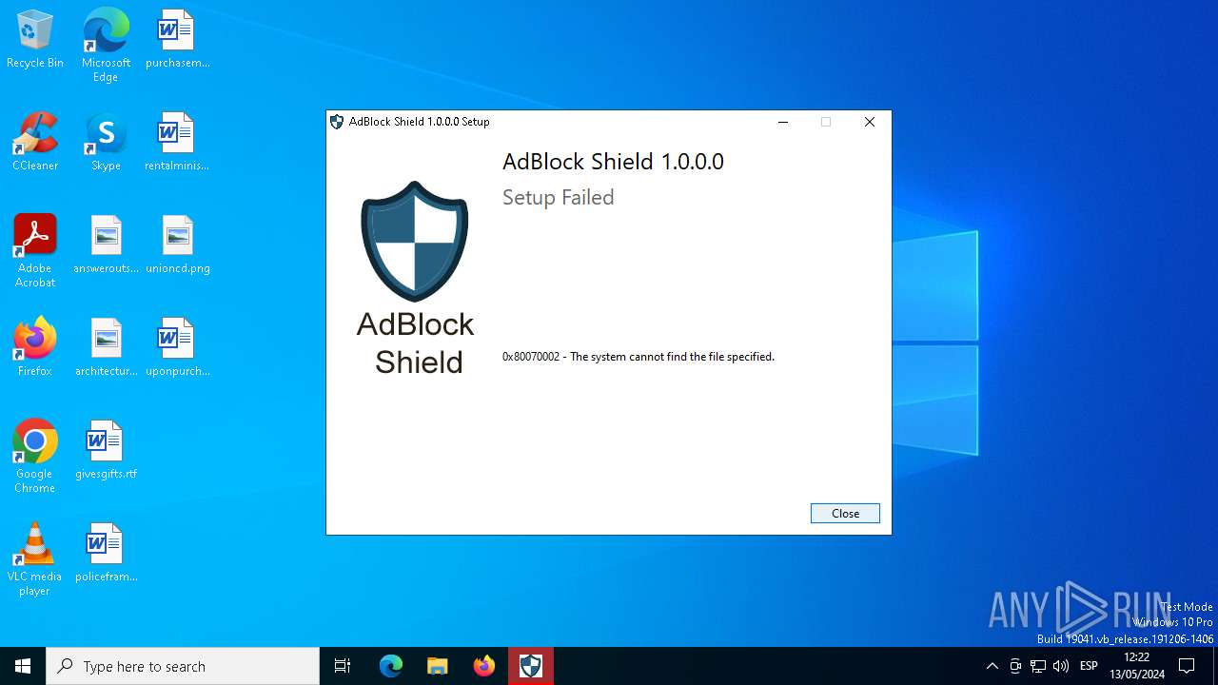
Task: Open the clock showing 12:22
Action: coord(1136,666)
